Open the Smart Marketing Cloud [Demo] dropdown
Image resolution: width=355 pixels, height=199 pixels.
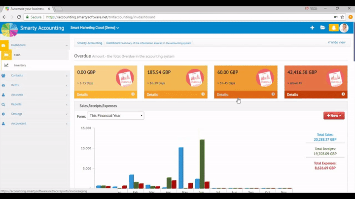tap(94, 28)
